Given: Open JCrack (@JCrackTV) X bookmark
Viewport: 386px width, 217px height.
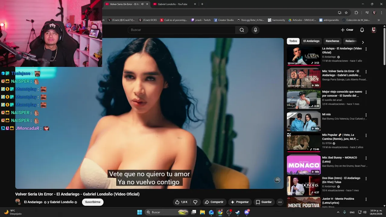Looking at the screenshot, I should pyautogui.click(x=121, y=20).
